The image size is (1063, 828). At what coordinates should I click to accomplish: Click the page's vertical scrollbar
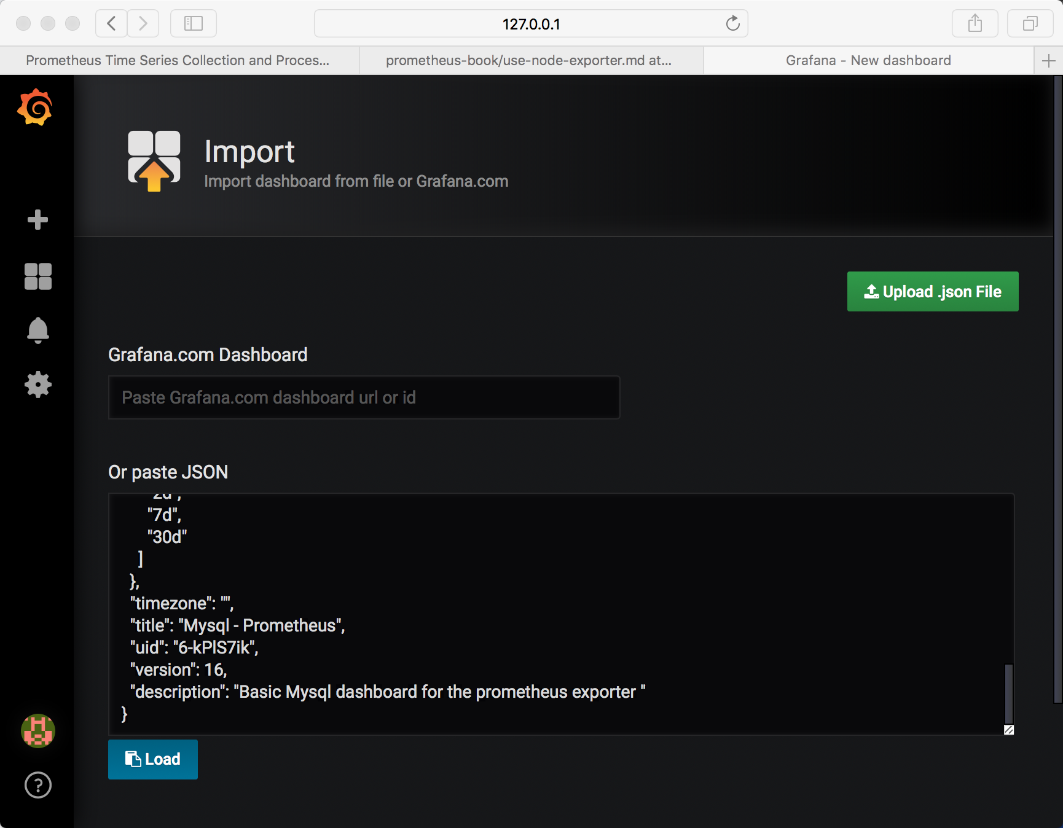pos(1057,389)
